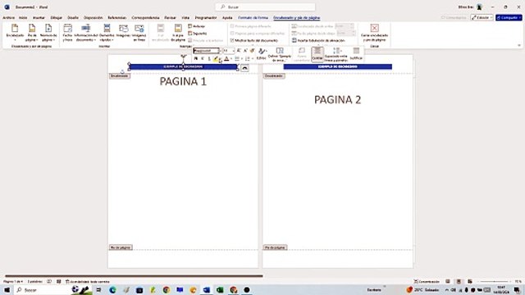This screenshot has width=525, height=295.
Task: Open the Estilos gallery in mini toolbar
Action: pyautogui.click(x=261, y=54)
